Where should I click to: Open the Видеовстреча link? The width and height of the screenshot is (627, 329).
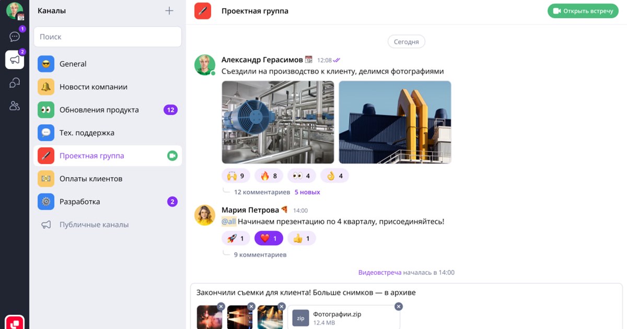pyautogui.click(x=380, y=273)
